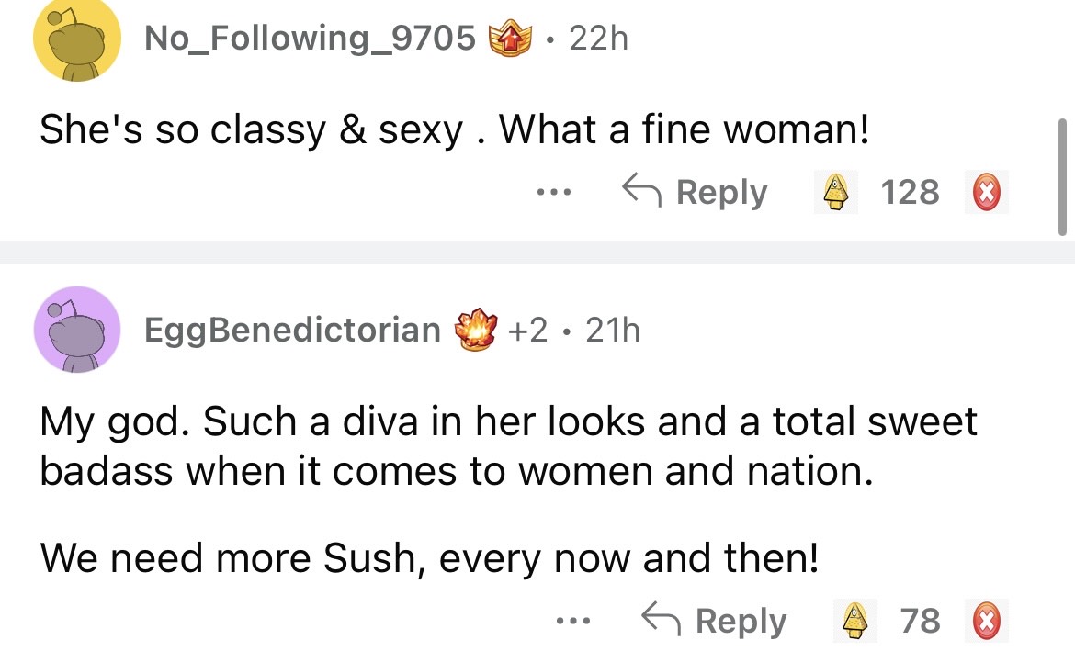This screenshot has height=651, width=1075.
Task: Open EggBenedictorian's purple avatar
Action: [76, 330]
